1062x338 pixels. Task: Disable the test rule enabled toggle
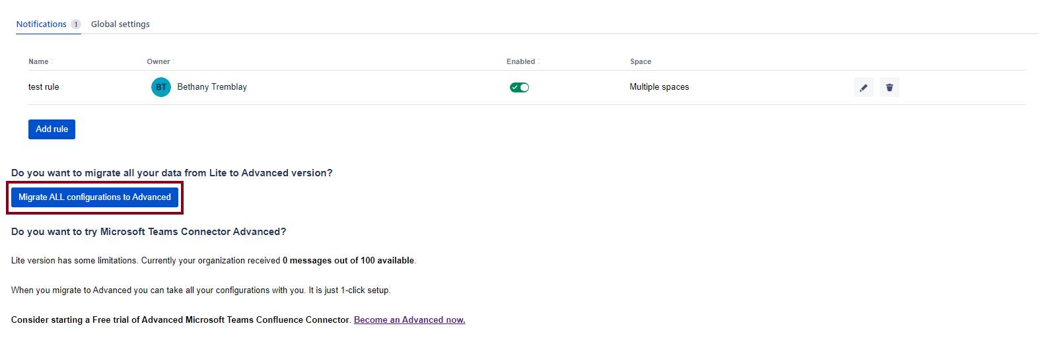coord(519,87)
